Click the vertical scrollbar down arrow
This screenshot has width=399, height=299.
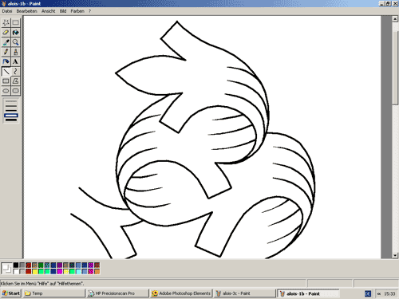click(395, 255)
